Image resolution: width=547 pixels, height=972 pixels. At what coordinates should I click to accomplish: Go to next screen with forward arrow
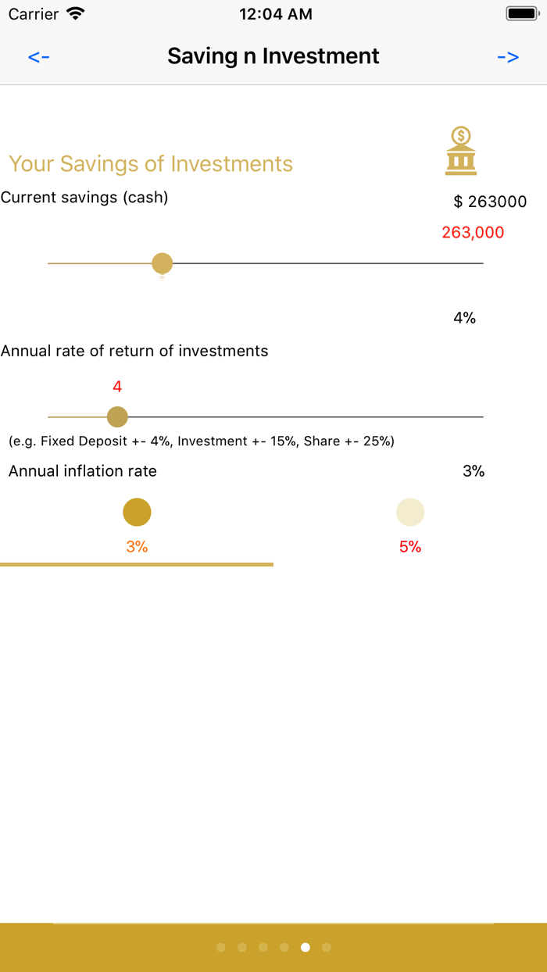pyautogui.click(x=508, y=56)
